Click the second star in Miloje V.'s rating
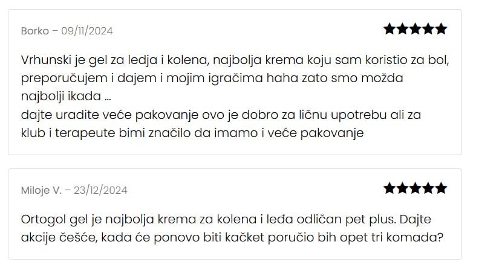 tap(402, 188)
